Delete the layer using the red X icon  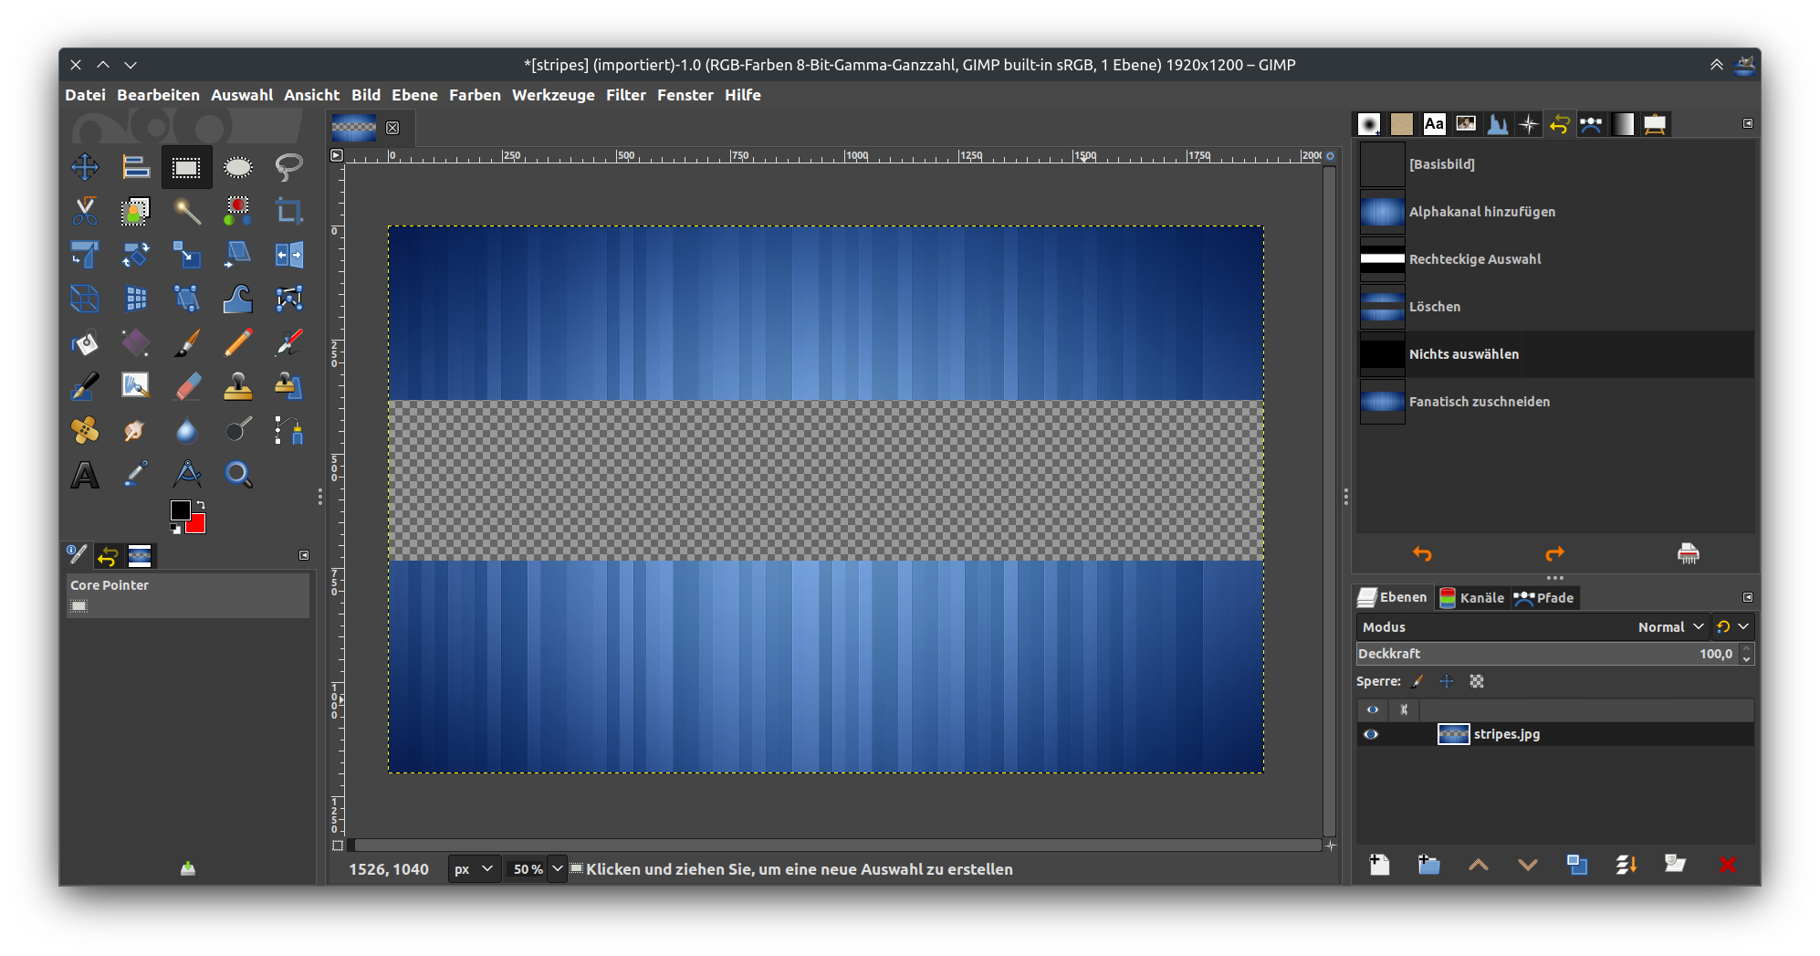(x=1727, y=864)
